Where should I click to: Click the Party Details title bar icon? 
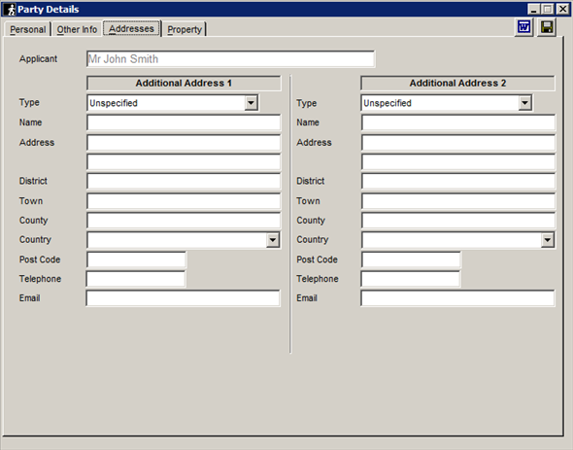tap(11, 9)
